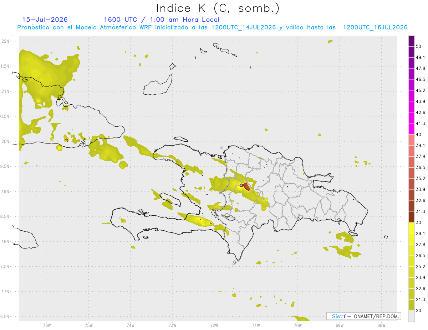428x330 pixels.
Task: Click the colorbar value "25.2"
Action: click(421, 266)
